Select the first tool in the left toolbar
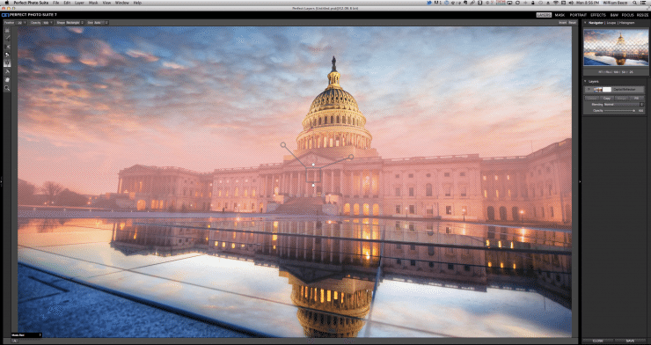Image resolution: width=651 pixels, height=345 pixels. click(7, 30)
